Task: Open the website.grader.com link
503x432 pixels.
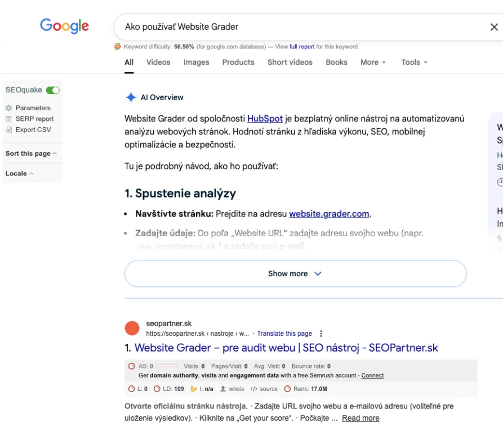Action: coord(329,214)
